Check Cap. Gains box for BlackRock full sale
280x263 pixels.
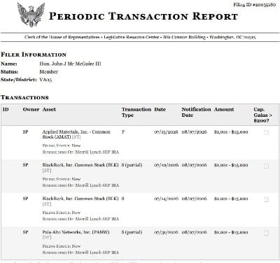click(266, 199)
